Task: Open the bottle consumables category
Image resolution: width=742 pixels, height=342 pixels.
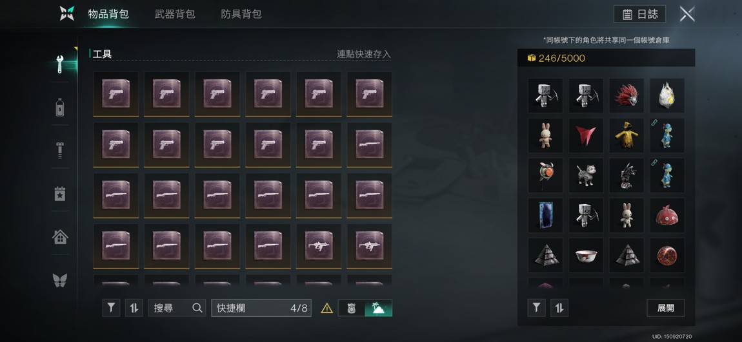Action: [x=59, y=107]
